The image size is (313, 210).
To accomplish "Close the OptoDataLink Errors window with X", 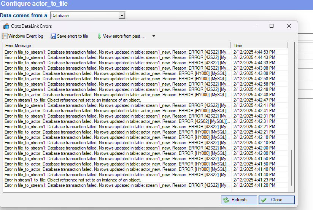I will tap(289, 26).
